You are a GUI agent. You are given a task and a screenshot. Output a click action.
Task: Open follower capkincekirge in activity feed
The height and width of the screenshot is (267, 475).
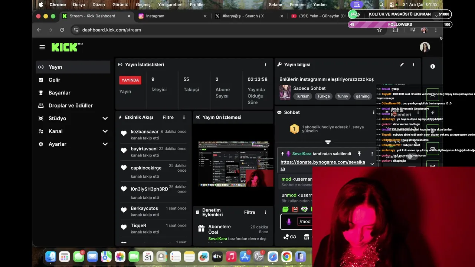(146, 168)
